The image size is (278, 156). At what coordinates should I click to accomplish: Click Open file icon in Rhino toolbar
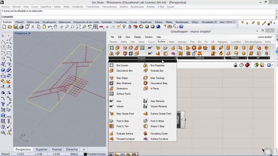[10, 26]
